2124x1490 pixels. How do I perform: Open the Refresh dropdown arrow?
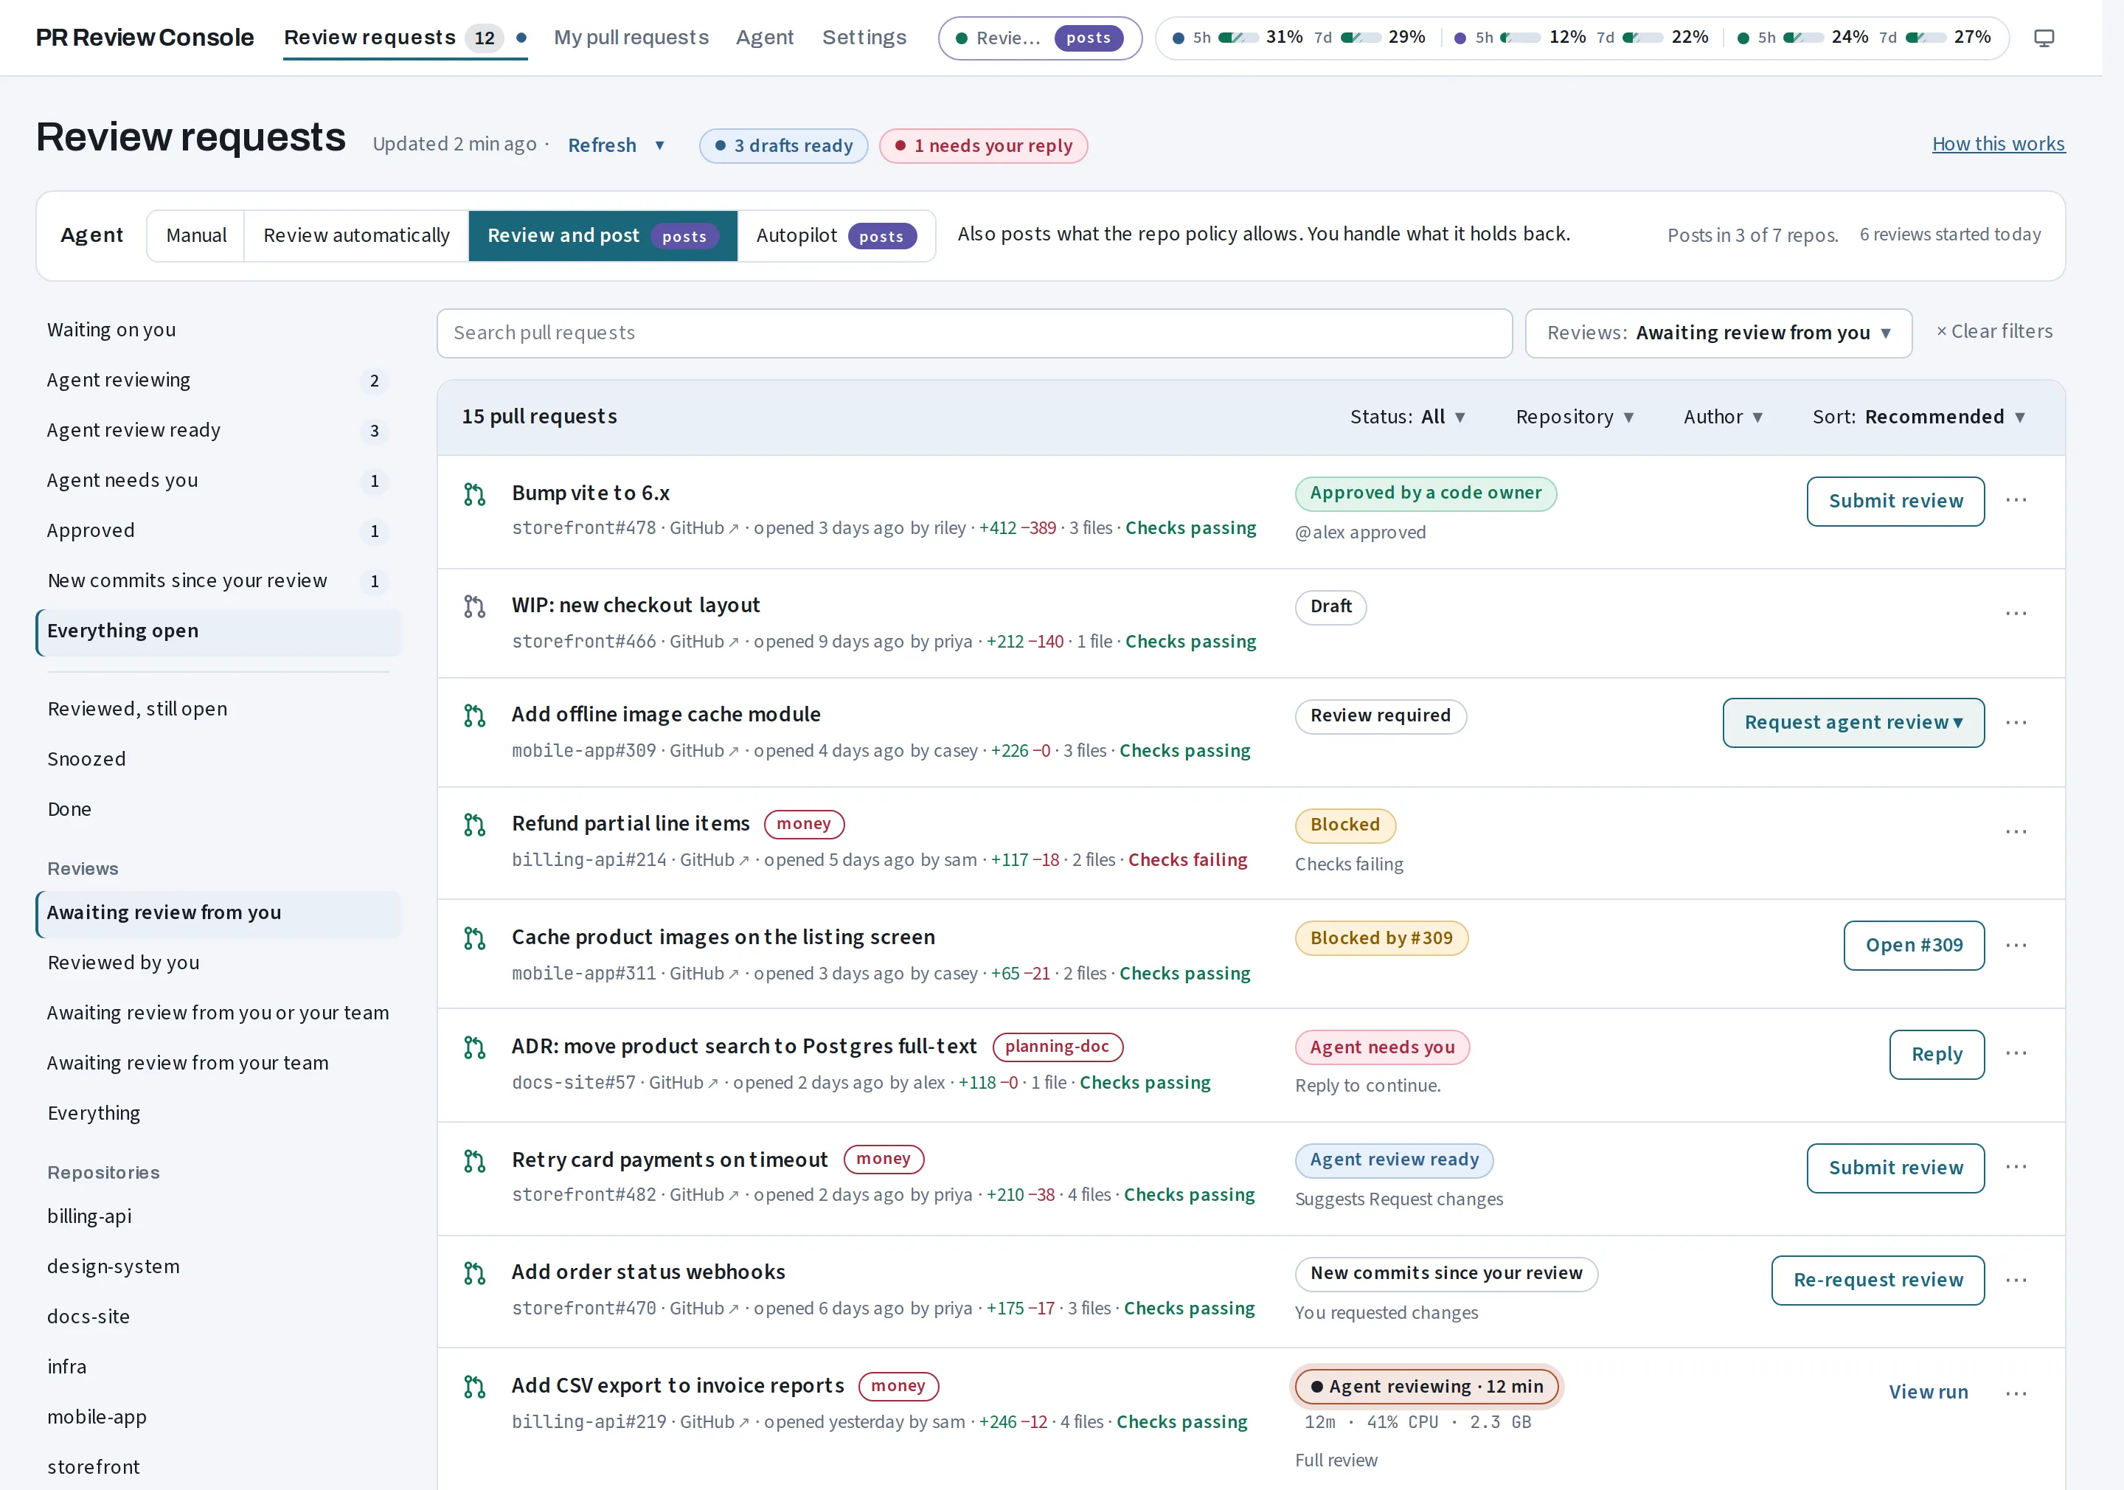coord(659,145)
